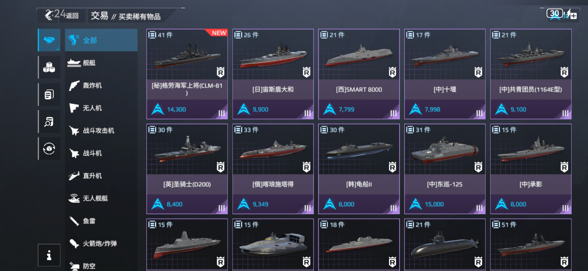This screenshot has height=271, width=588.
Task: Filter by 无人机 drones
Action: click(x=101, y=108)
